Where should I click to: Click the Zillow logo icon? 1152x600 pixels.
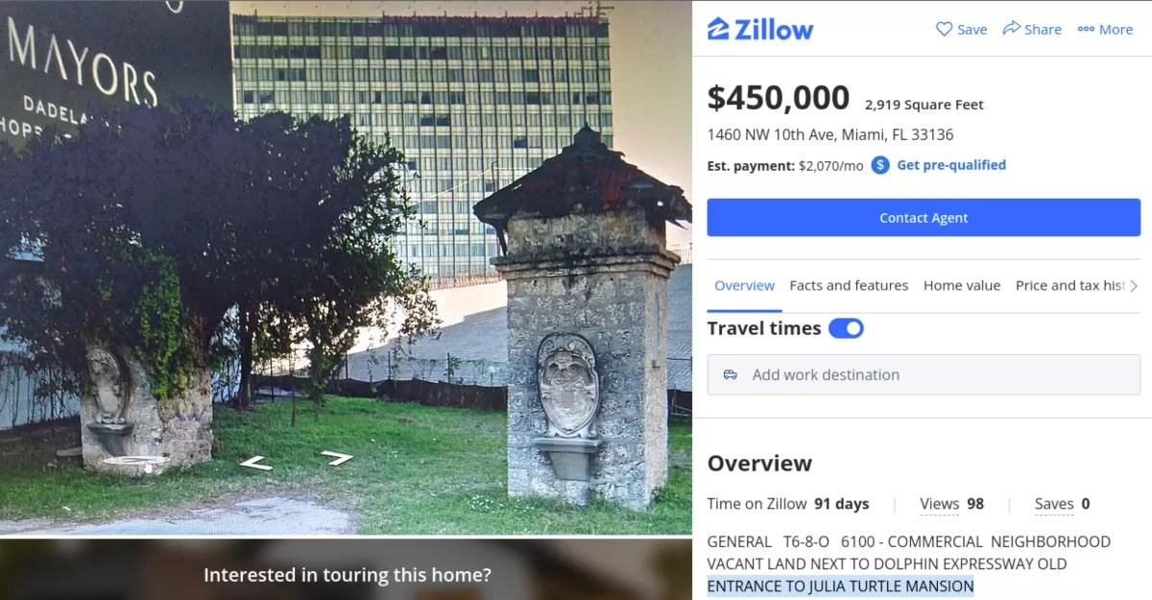pyautogui.click(x=718, y=29)
